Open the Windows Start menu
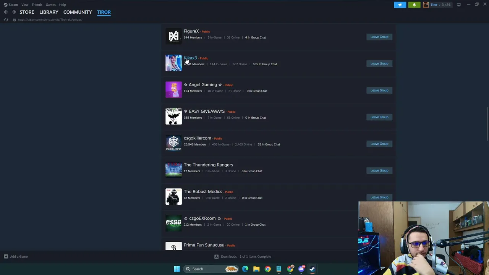Image resolution: width=489 pixels, height=275 pixels. (176, 269)
